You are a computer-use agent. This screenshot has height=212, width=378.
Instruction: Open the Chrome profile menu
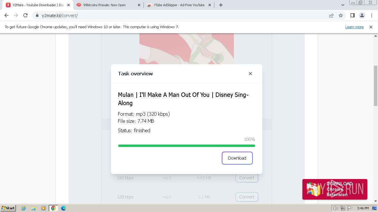coord(362,15)
